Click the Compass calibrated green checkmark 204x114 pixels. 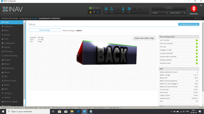click(197, 53)
